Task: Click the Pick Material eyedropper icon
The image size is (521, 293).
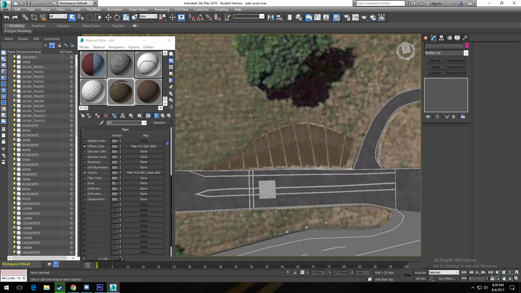Action: (102, 123)
